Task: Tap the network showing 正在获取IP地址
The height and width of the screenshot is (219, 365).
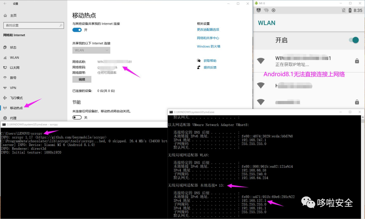Action: (309, 61)
